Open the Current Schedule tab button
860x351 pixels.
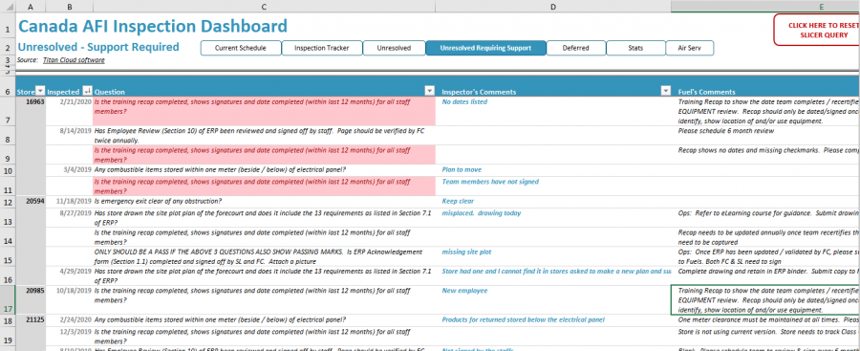pos(241,49)
